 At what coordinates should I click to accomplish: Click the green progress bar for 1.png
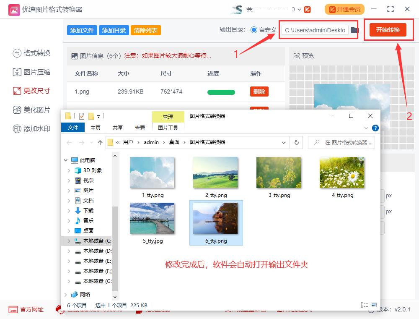pos(221,92)
